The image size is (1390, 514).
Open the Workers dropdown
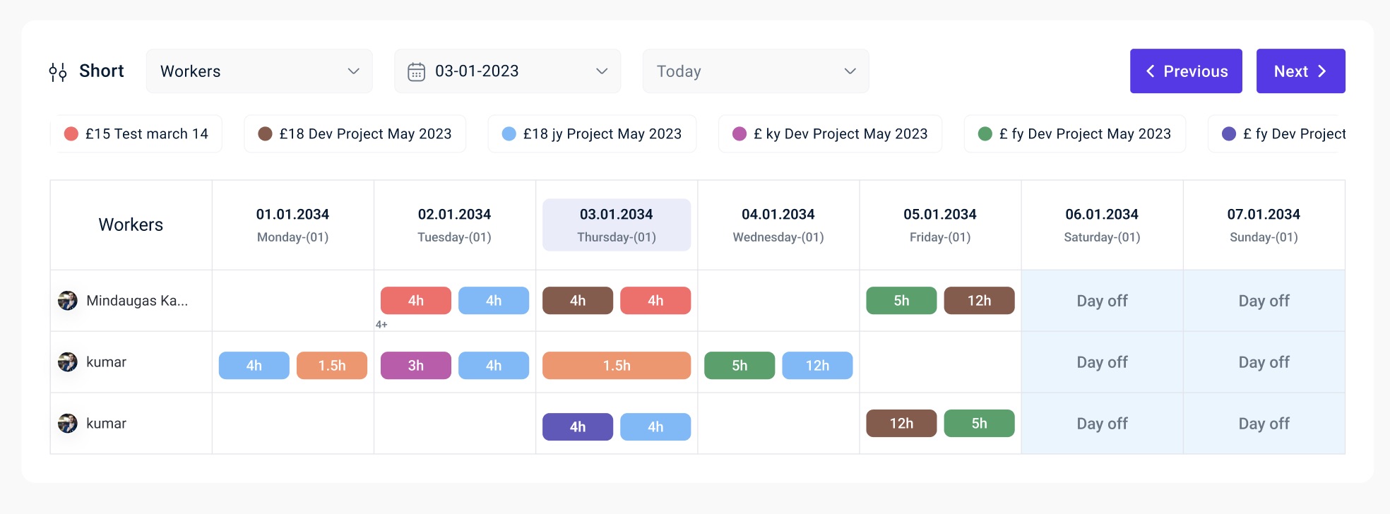point(259,71)
